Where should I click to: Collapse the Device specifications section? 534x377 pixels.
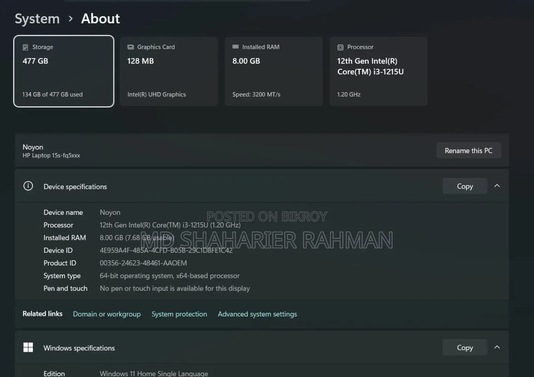497,186
